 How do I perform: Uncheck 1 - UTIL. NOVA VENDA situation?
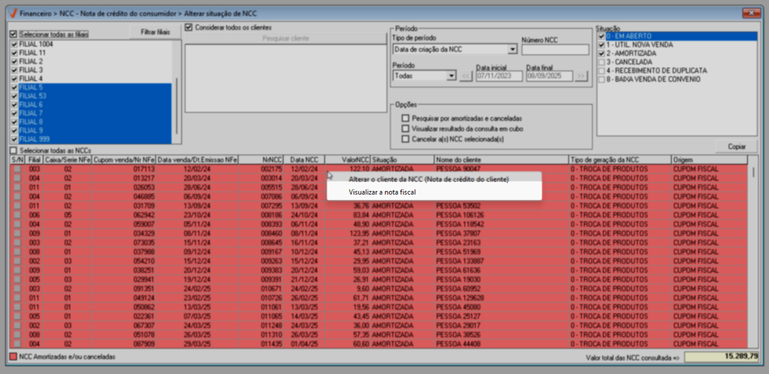tap(601, 45)
